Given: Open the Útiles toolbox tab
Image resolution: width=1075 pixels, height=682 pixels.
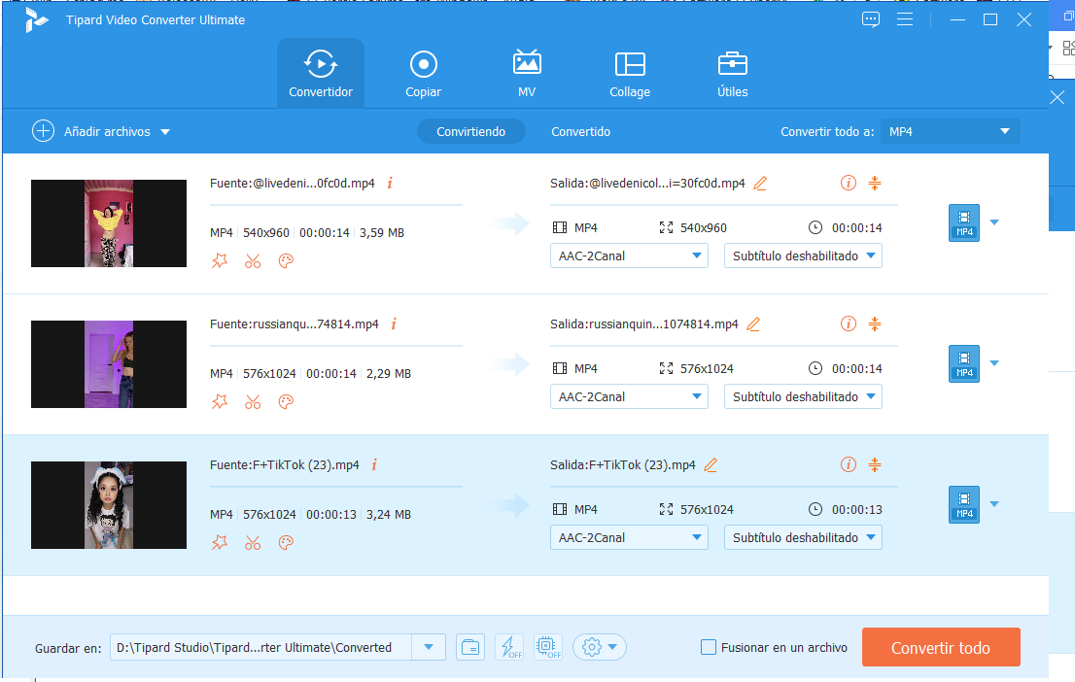Looking at the screenshot, I should pos(732,73).
